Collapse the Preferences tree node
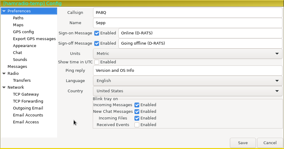 click(x=4, y=11)
